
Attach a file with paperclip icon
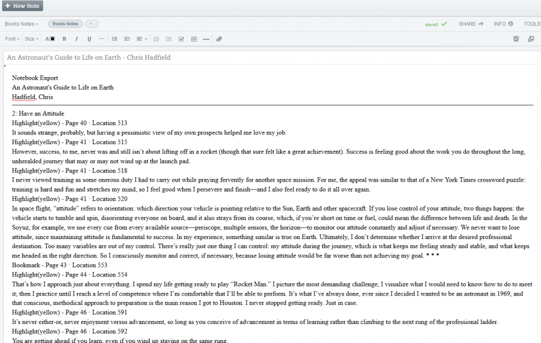tap(219, 39)
